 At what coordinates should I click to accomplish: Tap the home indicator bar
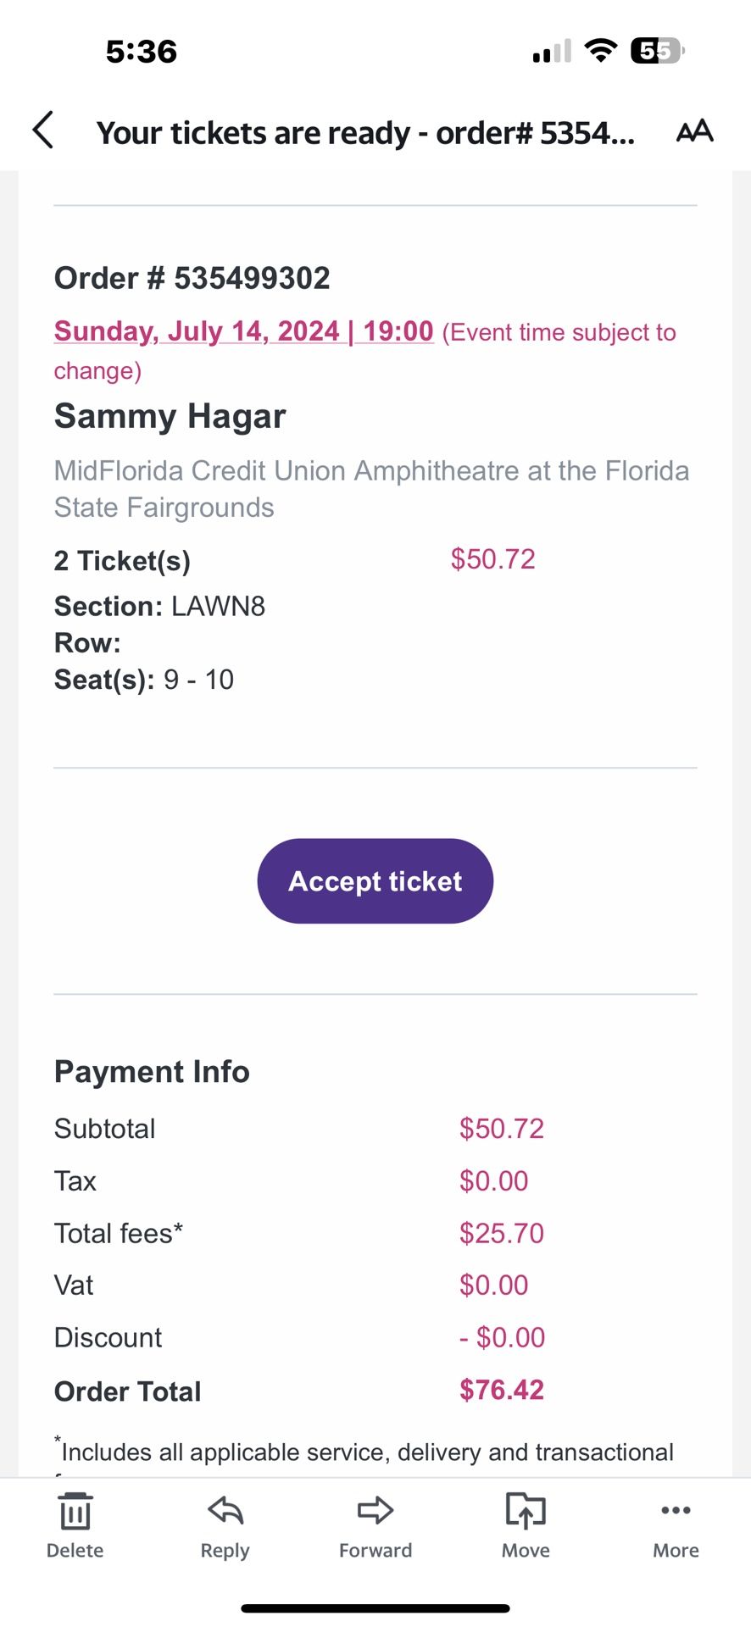click(375, 1608)
